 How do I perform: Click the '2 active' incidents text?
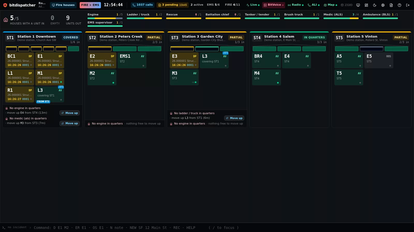pos(197,5)
